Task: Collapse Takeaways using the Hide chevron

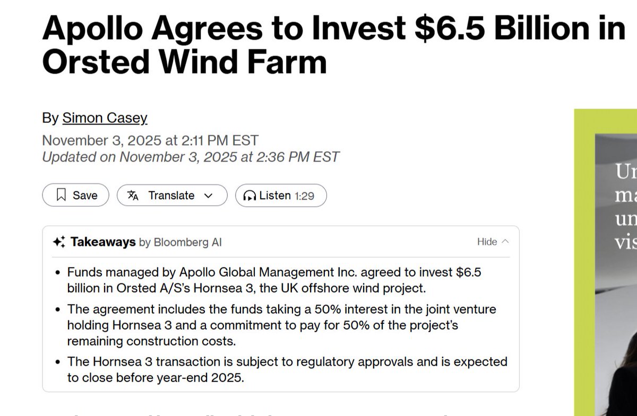Action: click(x=505, y=242)
